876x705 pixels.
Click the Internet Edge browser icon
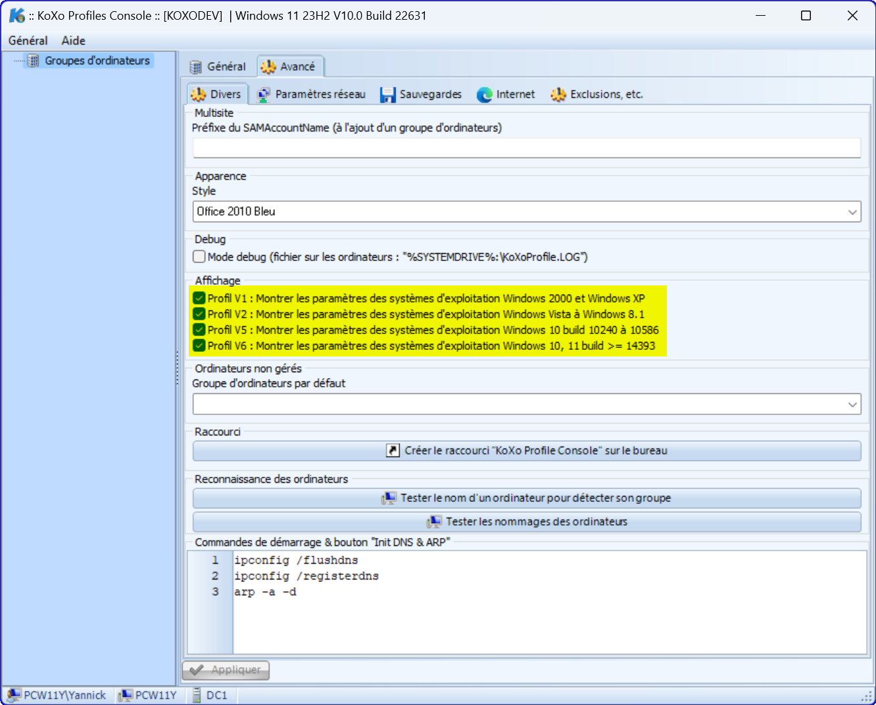pyautogui.click(x=485, y=95)
